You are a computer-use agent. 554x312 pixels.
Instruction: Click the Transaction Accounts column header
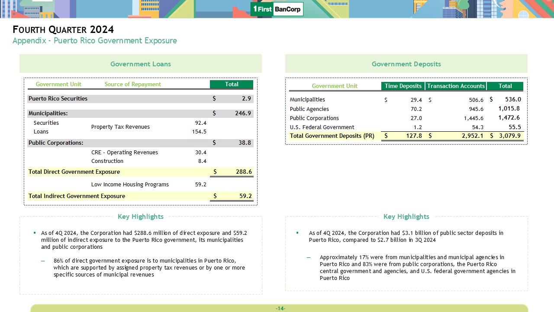coord(456,86)
